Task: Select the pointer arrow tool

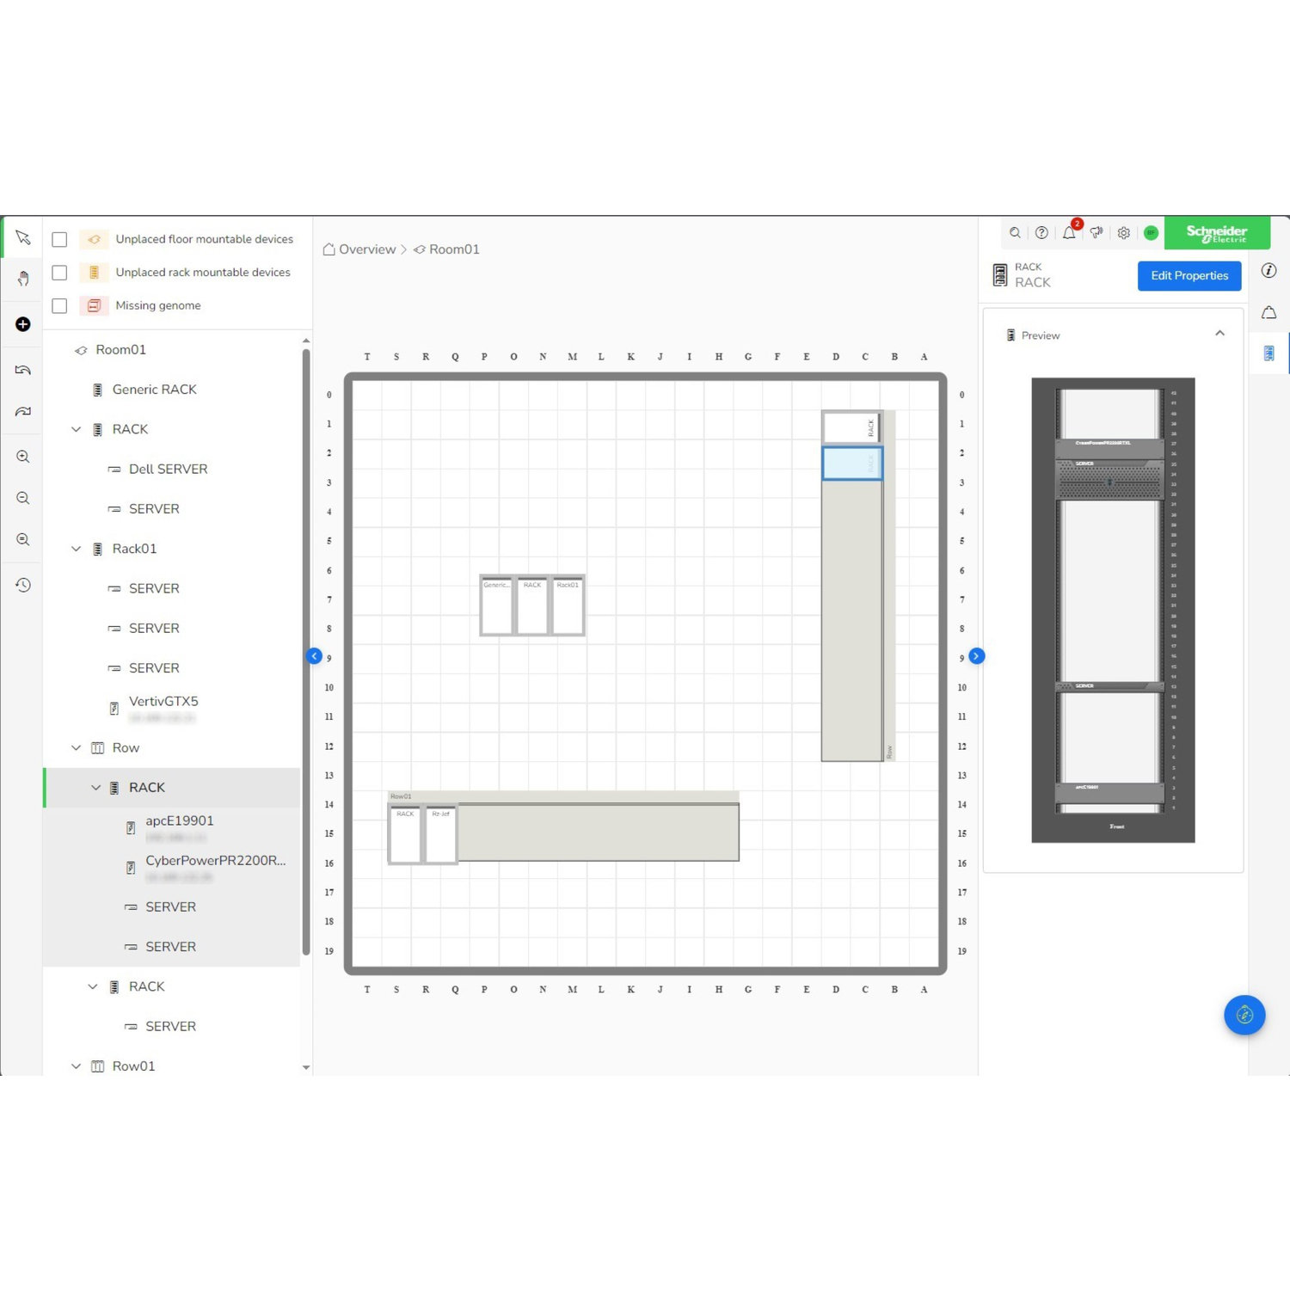Action: tap(23, 238)
